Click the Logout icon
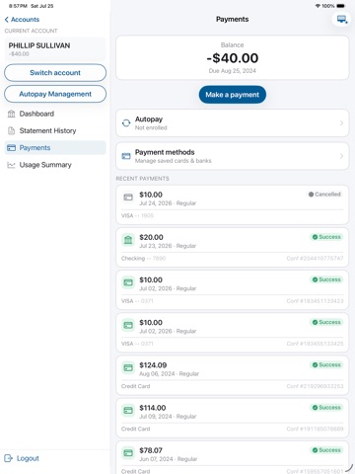Viewport: 355px width, 474px height. pyautogui.click(x=8, y=458)
